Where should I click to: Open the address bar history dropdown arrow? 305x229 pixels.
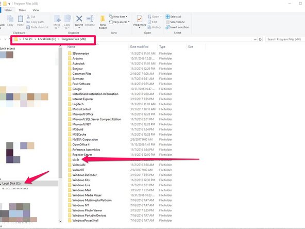(x=255, y=39)
